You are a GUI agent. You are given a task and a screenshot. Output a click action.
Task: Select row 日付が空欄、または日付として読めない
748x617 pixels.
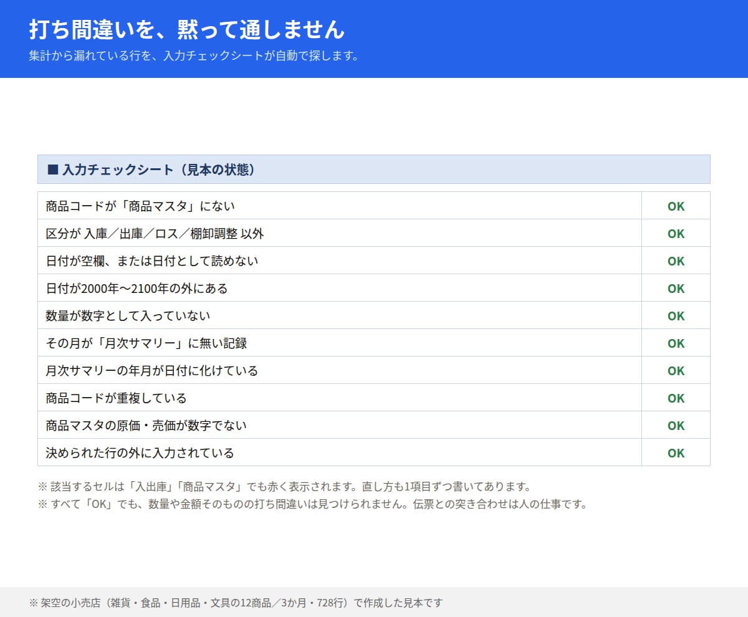[x=374, y=261]
